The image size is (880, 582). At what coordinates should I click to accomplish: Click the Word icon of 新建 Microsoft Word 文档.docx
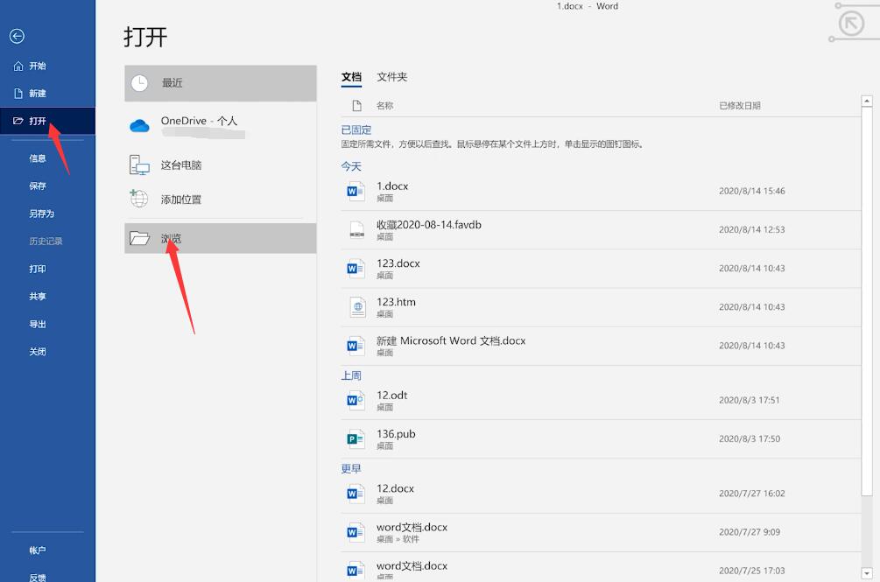(x=356, y=346)
